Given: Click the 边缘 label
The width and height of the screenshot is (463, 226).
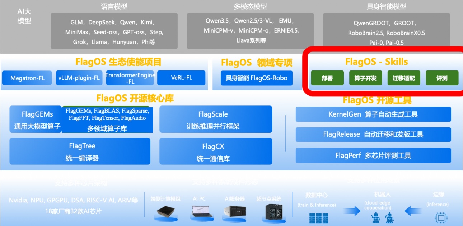Looking at the screenshot, I should 438,194.
